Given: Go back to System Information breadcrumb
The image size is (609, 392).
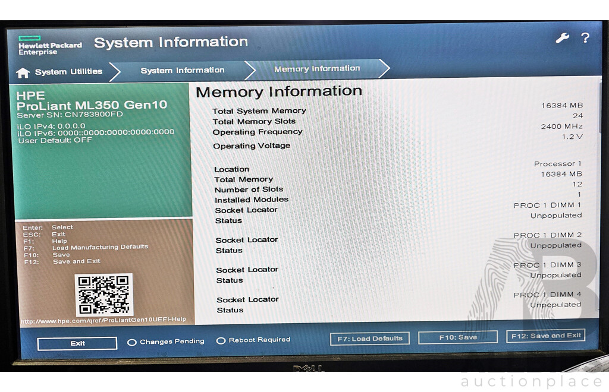Looking at the screenshot, I should pos(182,70).
